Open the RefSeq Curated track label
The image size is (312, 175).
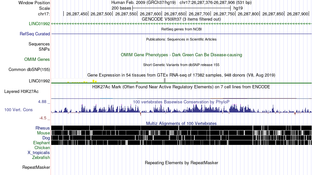pos(35,34)
